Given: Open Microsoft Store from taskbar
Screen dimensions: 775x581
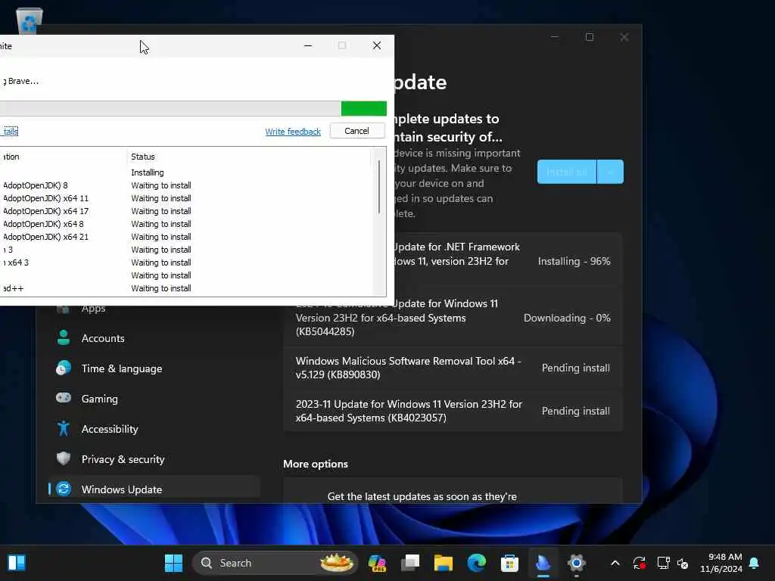Looking at the screenshot, I should point(509,563).
